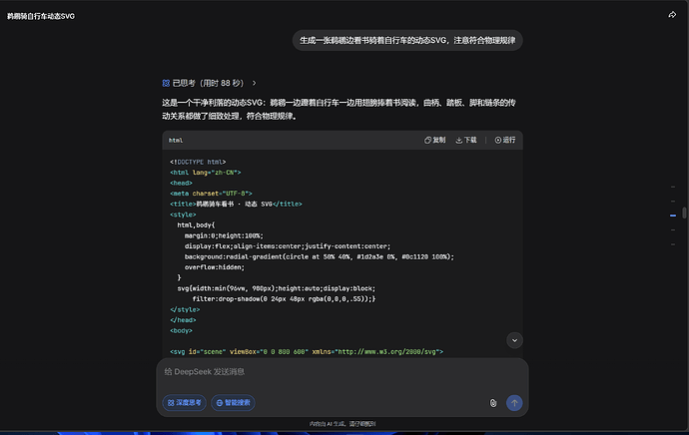Click the bottom marker in message navigator
The image size is (689, 435).
point(673,244)
